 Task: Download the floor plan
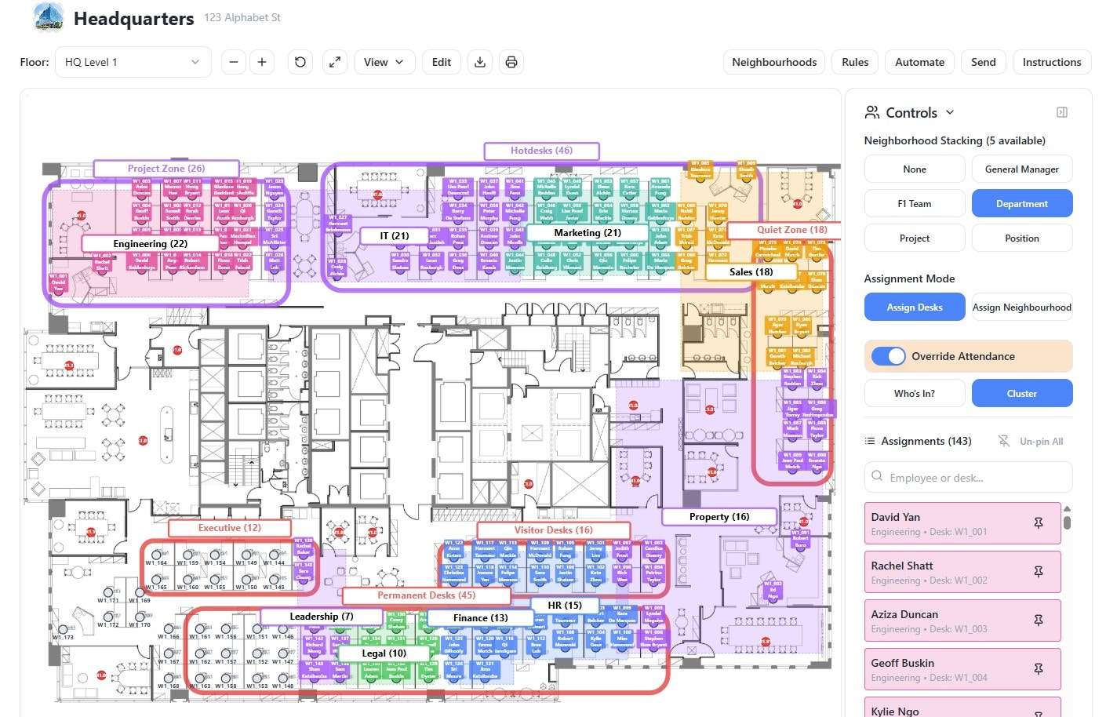(x=480, y=62)
